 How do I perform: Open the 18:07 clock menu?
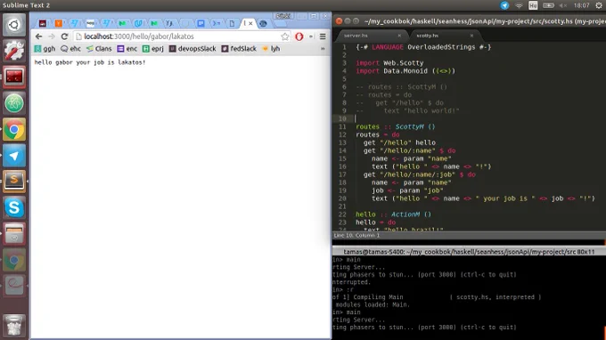coord(581,5)
